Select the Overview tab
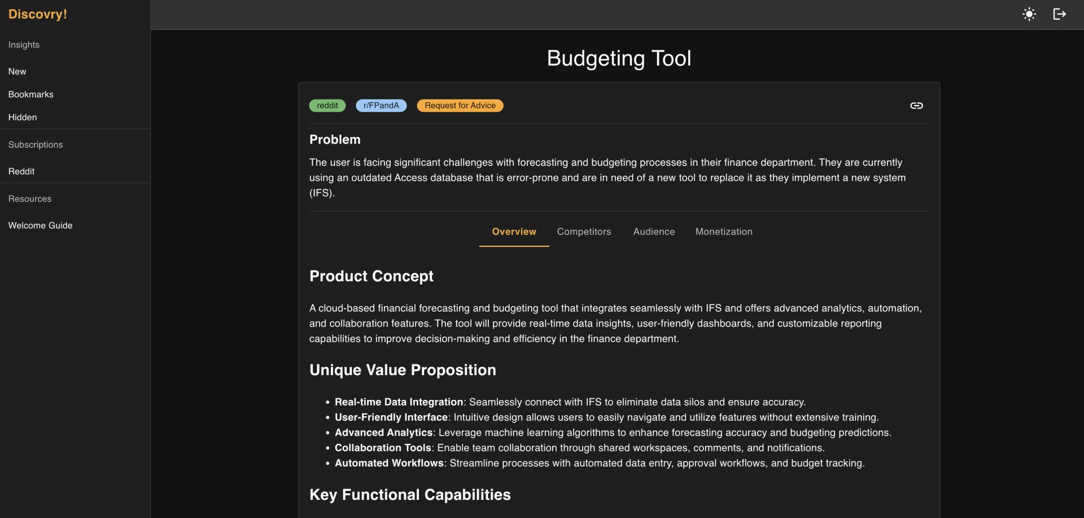Image resolution: width=1084 pixels, height=518 pixels. coord(514,232)
